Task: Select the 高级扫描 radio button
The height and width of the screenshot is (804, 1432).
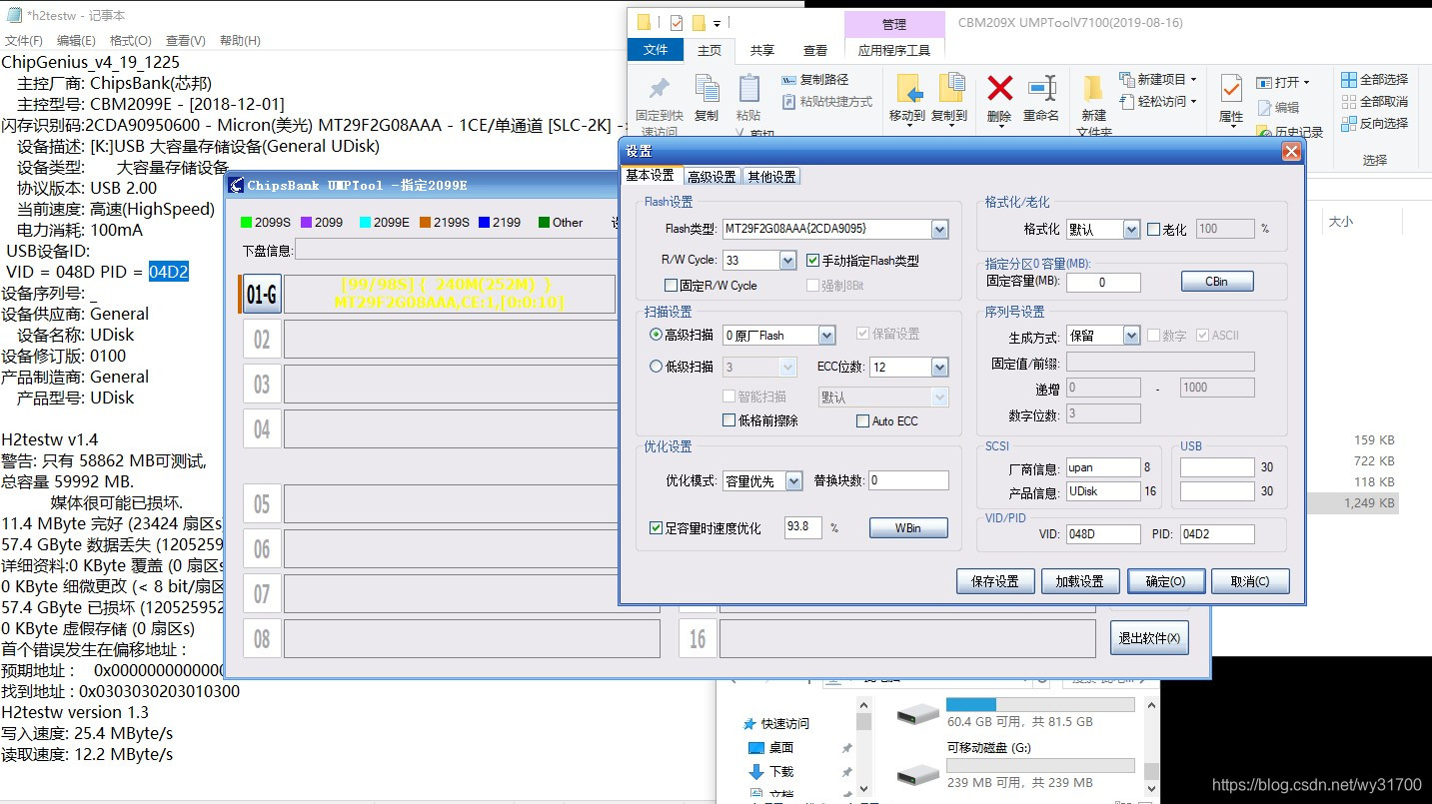Action: (657, 336)
